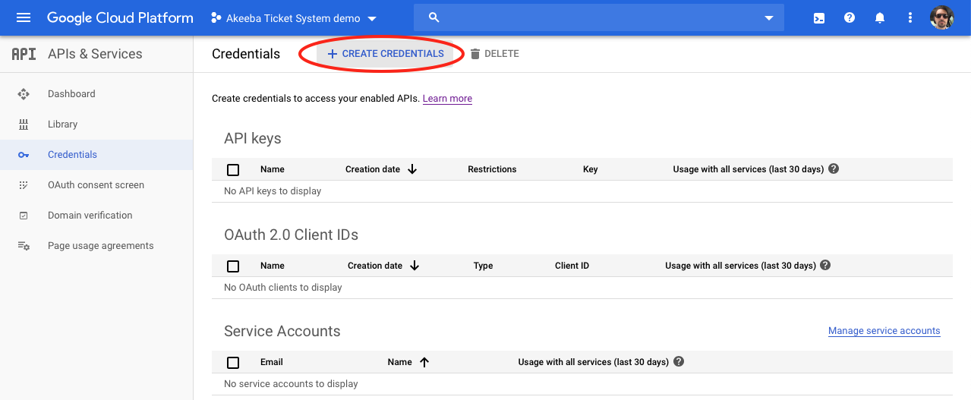Open OAuth consent screen page
The image size is (971, 400).
click(x=96, y=185)
